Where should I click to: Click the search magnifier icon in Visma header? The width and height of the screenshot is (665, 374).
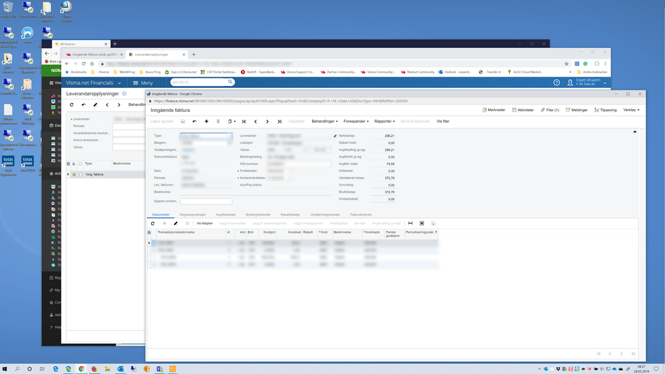coord(230,82)
